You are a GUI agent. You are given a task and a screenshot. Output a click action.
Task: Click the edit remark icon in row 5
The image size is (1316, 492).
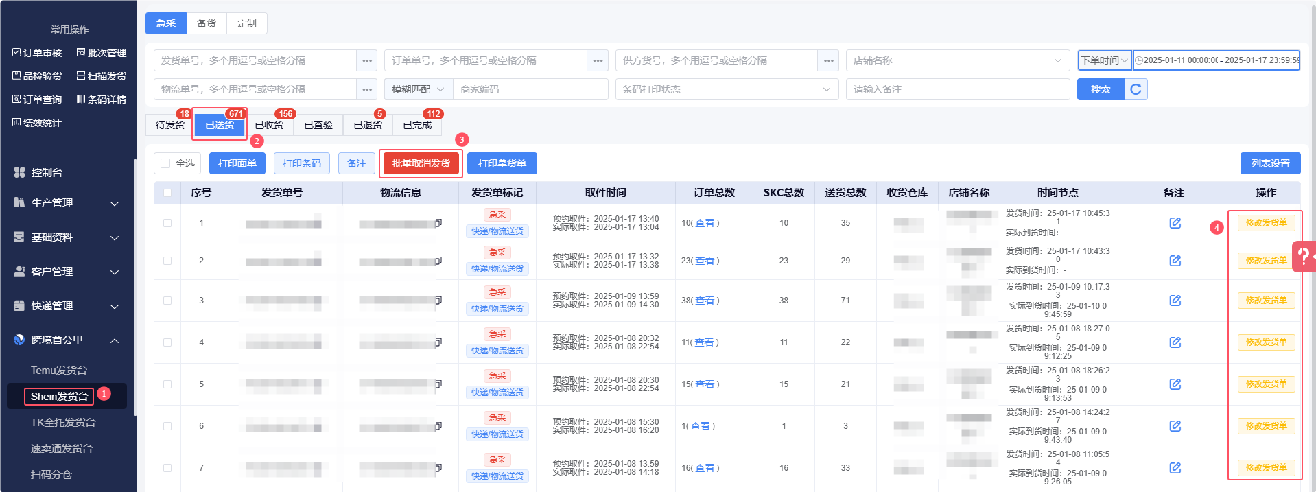[1175, 384]
